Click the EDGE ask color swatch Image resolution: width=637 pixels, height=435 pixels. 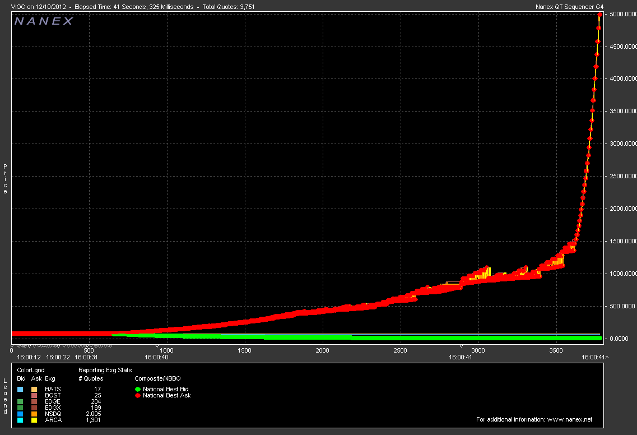pyautogui.click(x=34, y=402)
